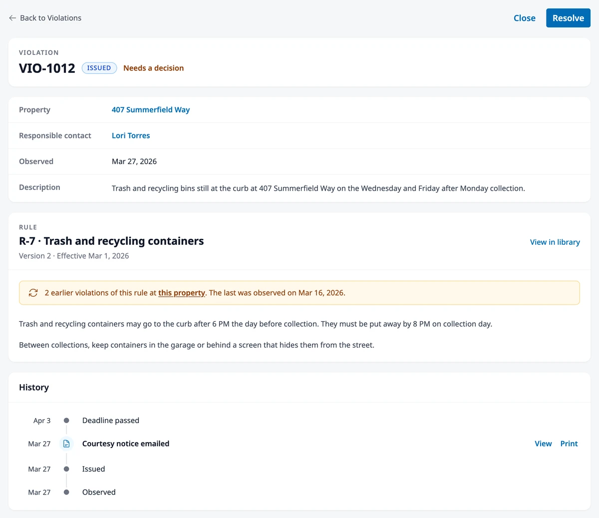Click the R-7 Trash and recycling containers title
The height and width of the screenshot is (518, 599).
111,241
